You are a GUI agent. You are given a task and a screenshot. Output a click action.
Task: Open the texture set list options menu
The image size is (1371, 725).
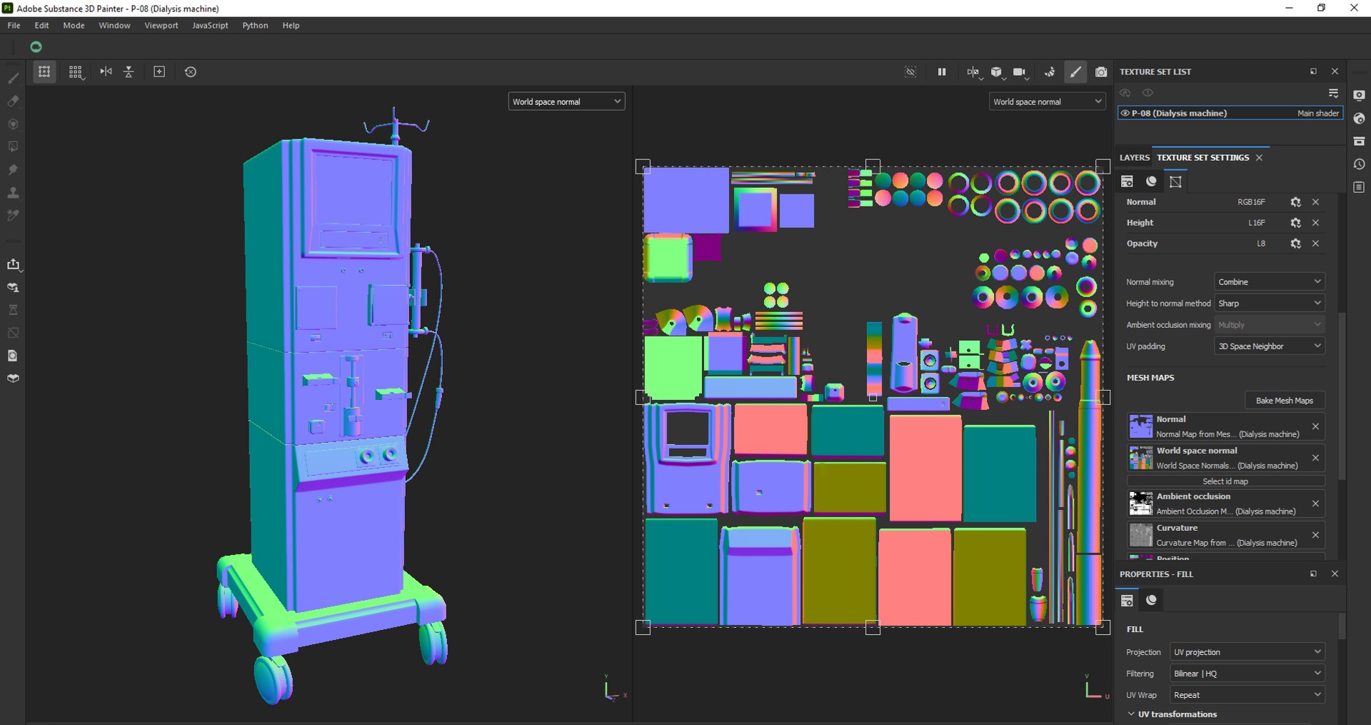[1333, 93]
